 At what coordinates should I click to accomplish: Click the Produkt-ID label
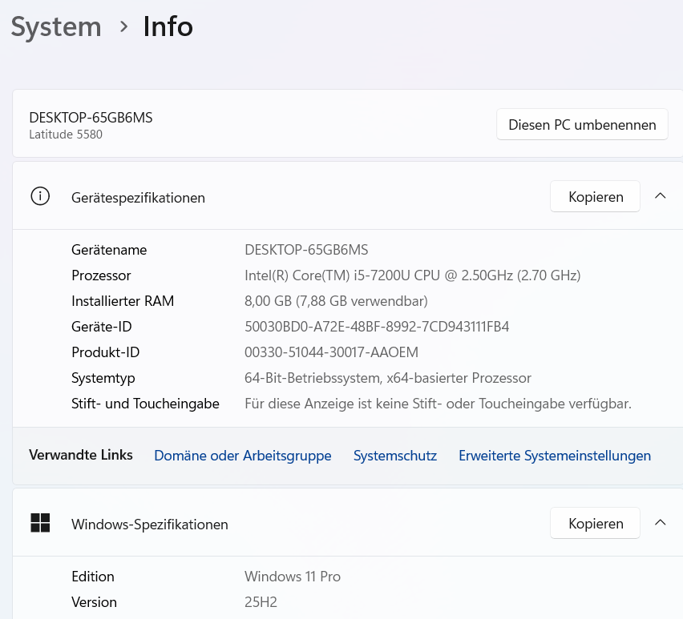click(105, 352)
